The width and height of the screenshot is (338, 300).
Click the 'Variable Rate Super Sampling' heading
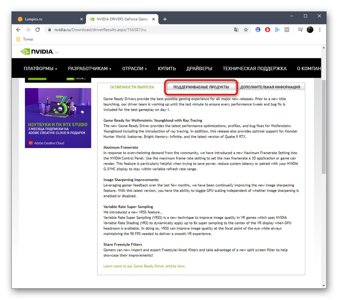[128, 207]
